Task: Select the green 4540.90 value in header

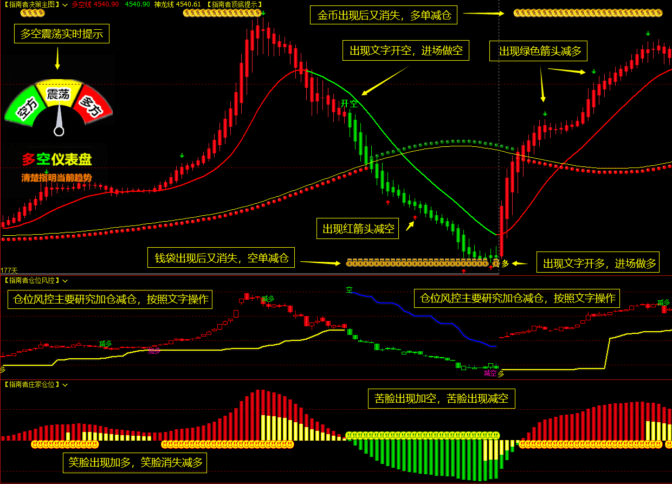Action: pyautogui.click(x=137, y=4)
